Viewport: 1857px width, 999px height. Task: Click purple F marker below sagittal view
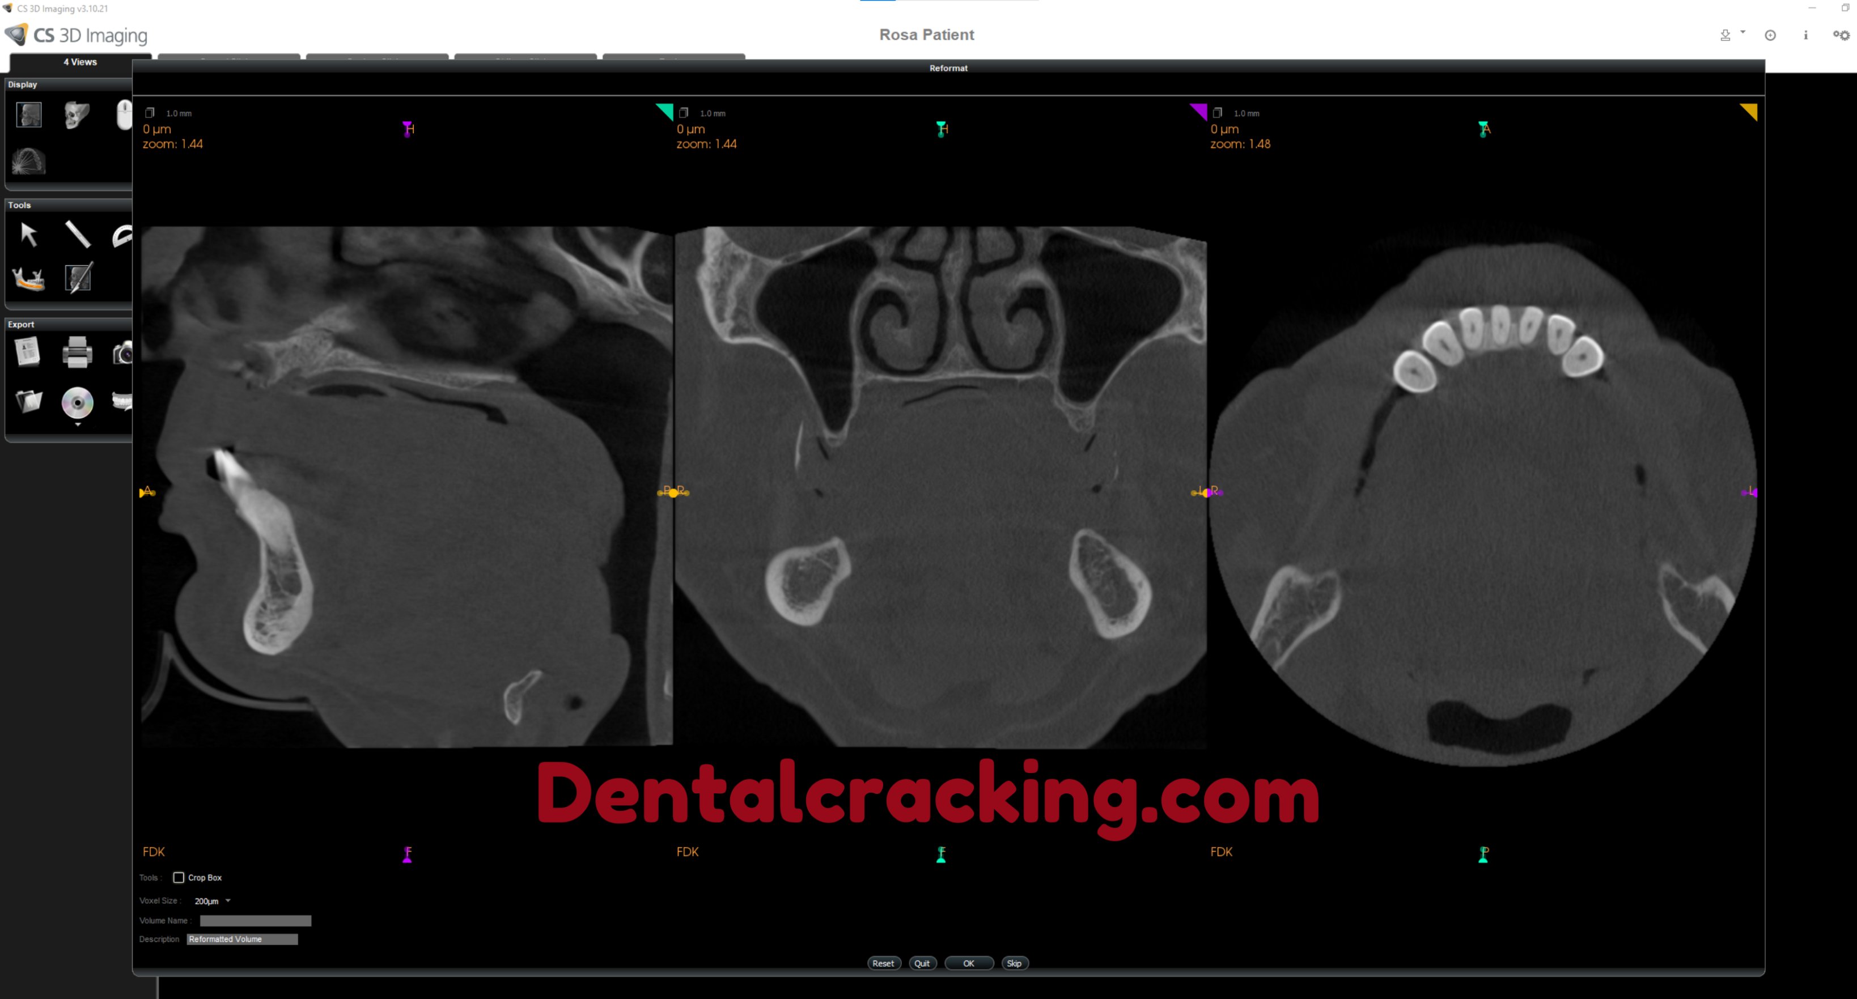click(x=408, y=854)
